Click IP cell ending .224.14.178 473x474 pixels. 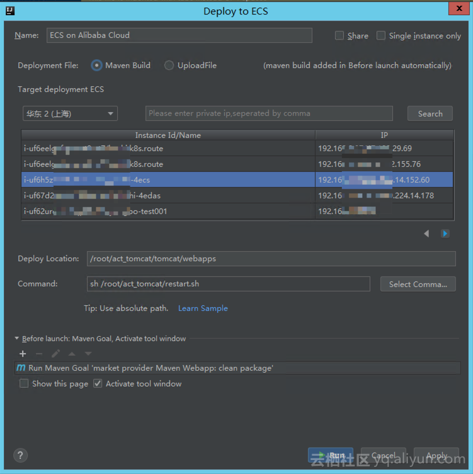(384, 195)
